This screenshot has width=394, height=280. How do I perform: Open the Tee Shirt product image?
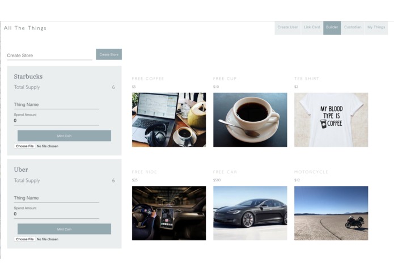tap(331, 120)
